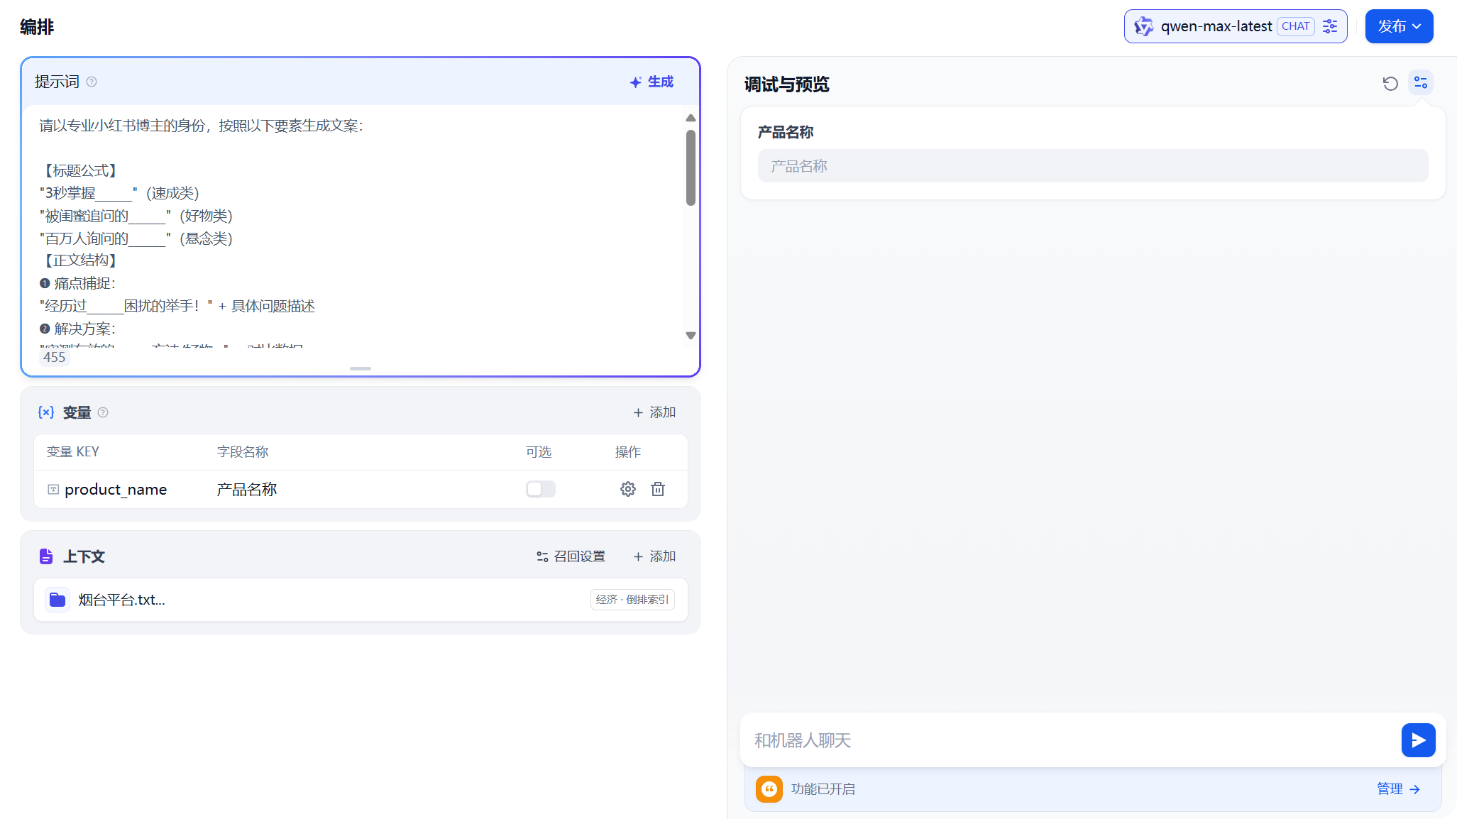Click the 编排 page heading
Image resolution: width=1457 pixels, height=819 pixels.
tap(37, 27)
